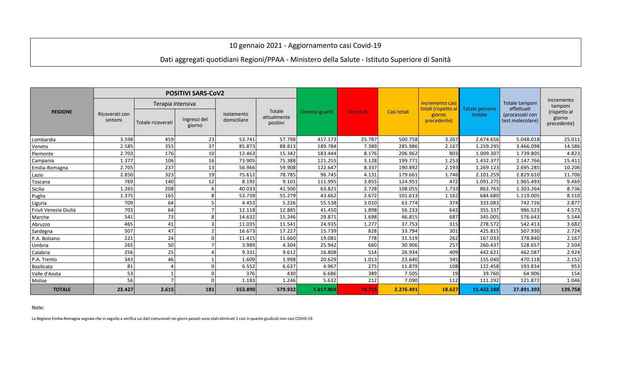The image size is (626, 384).
Task: Click the Emilia-Romagna row label
Action: [50, 168]
